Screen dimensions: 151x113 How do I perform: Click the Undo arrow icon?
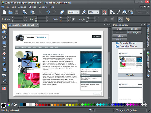point(49,12)
